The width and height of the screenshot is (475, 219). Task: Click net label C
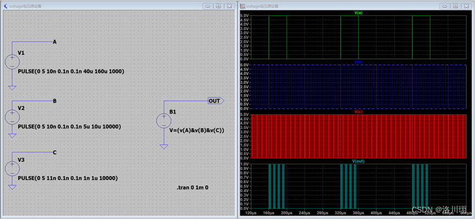(55, 153)
